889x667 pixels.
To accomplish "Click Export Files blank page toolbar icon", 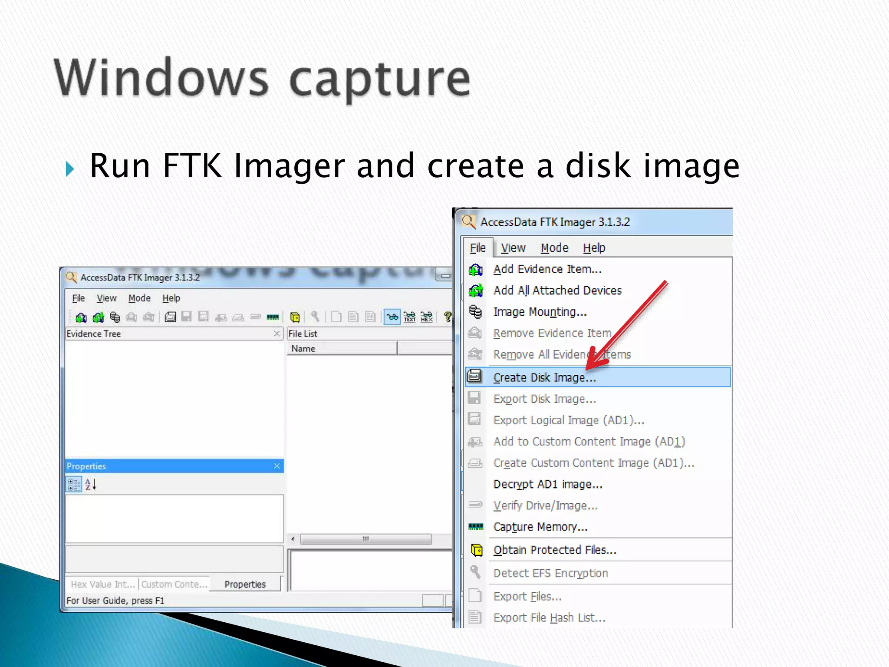I will (336, 317).
